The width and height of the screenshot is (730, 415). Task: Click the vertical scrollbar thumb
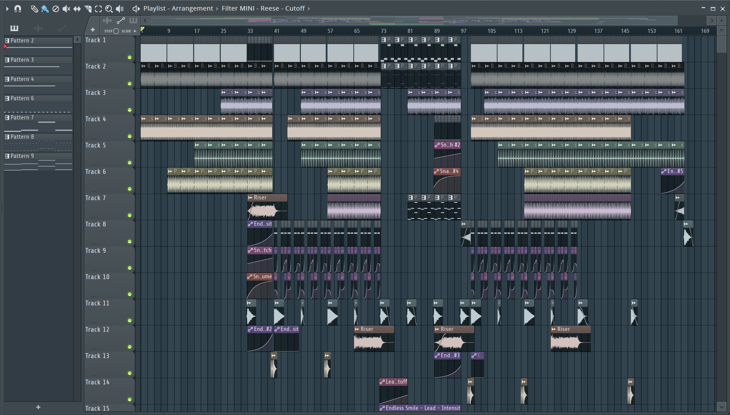click(721, 44)
